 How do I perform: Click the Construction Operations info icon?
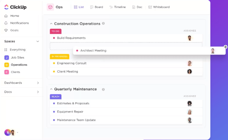coord(103,23)
